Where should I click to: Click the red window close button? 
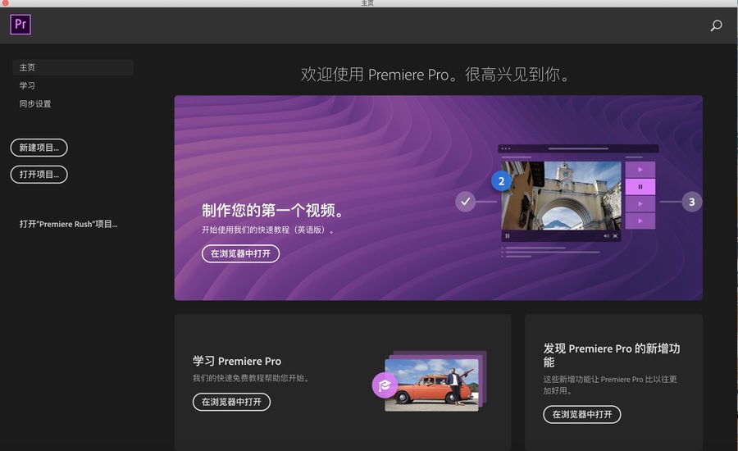click(x=5, y=2)
